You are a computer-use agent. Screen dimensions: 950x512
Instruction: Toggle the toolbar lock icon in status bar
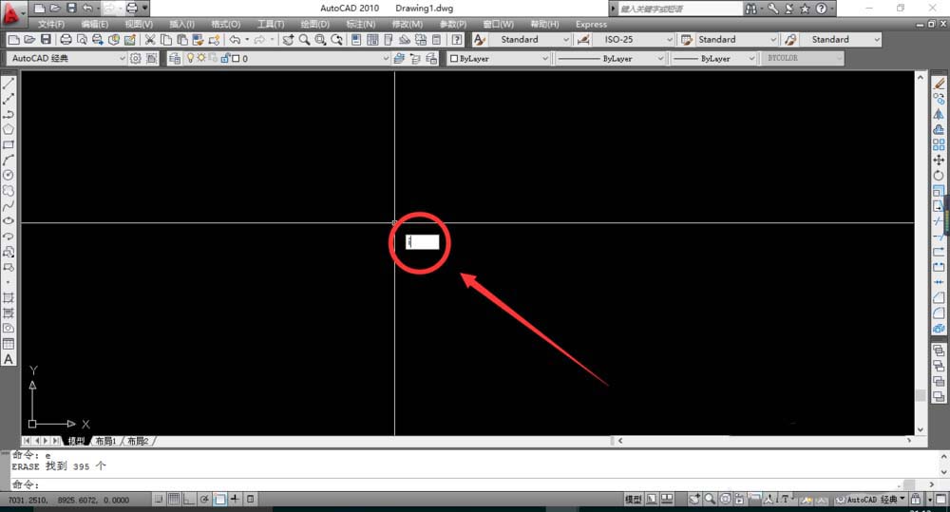click(x=916, y=500)
